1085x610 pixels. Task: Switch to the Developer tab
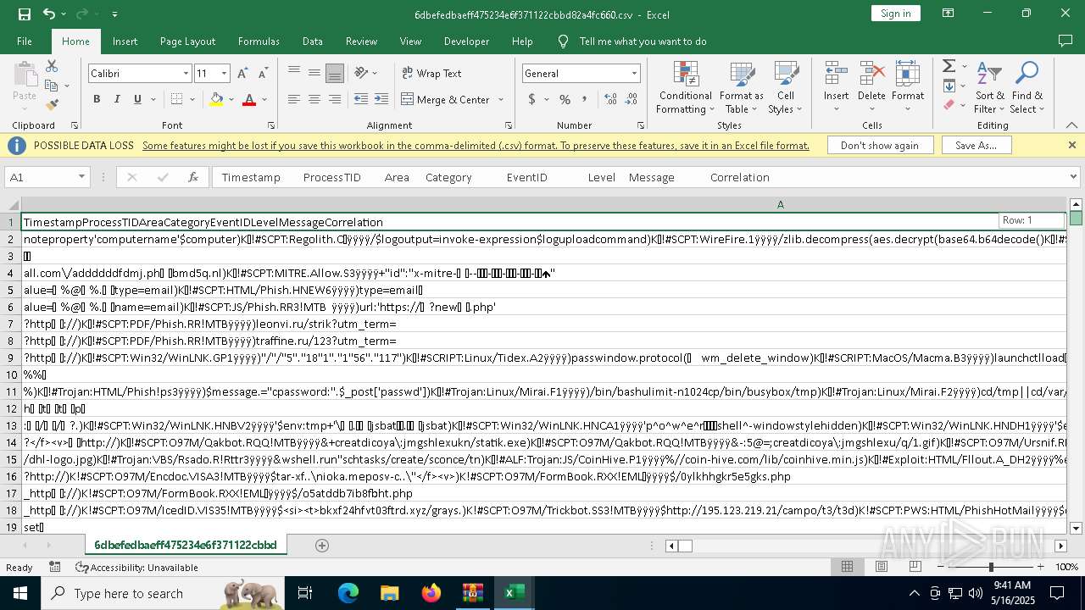[466, 42]
